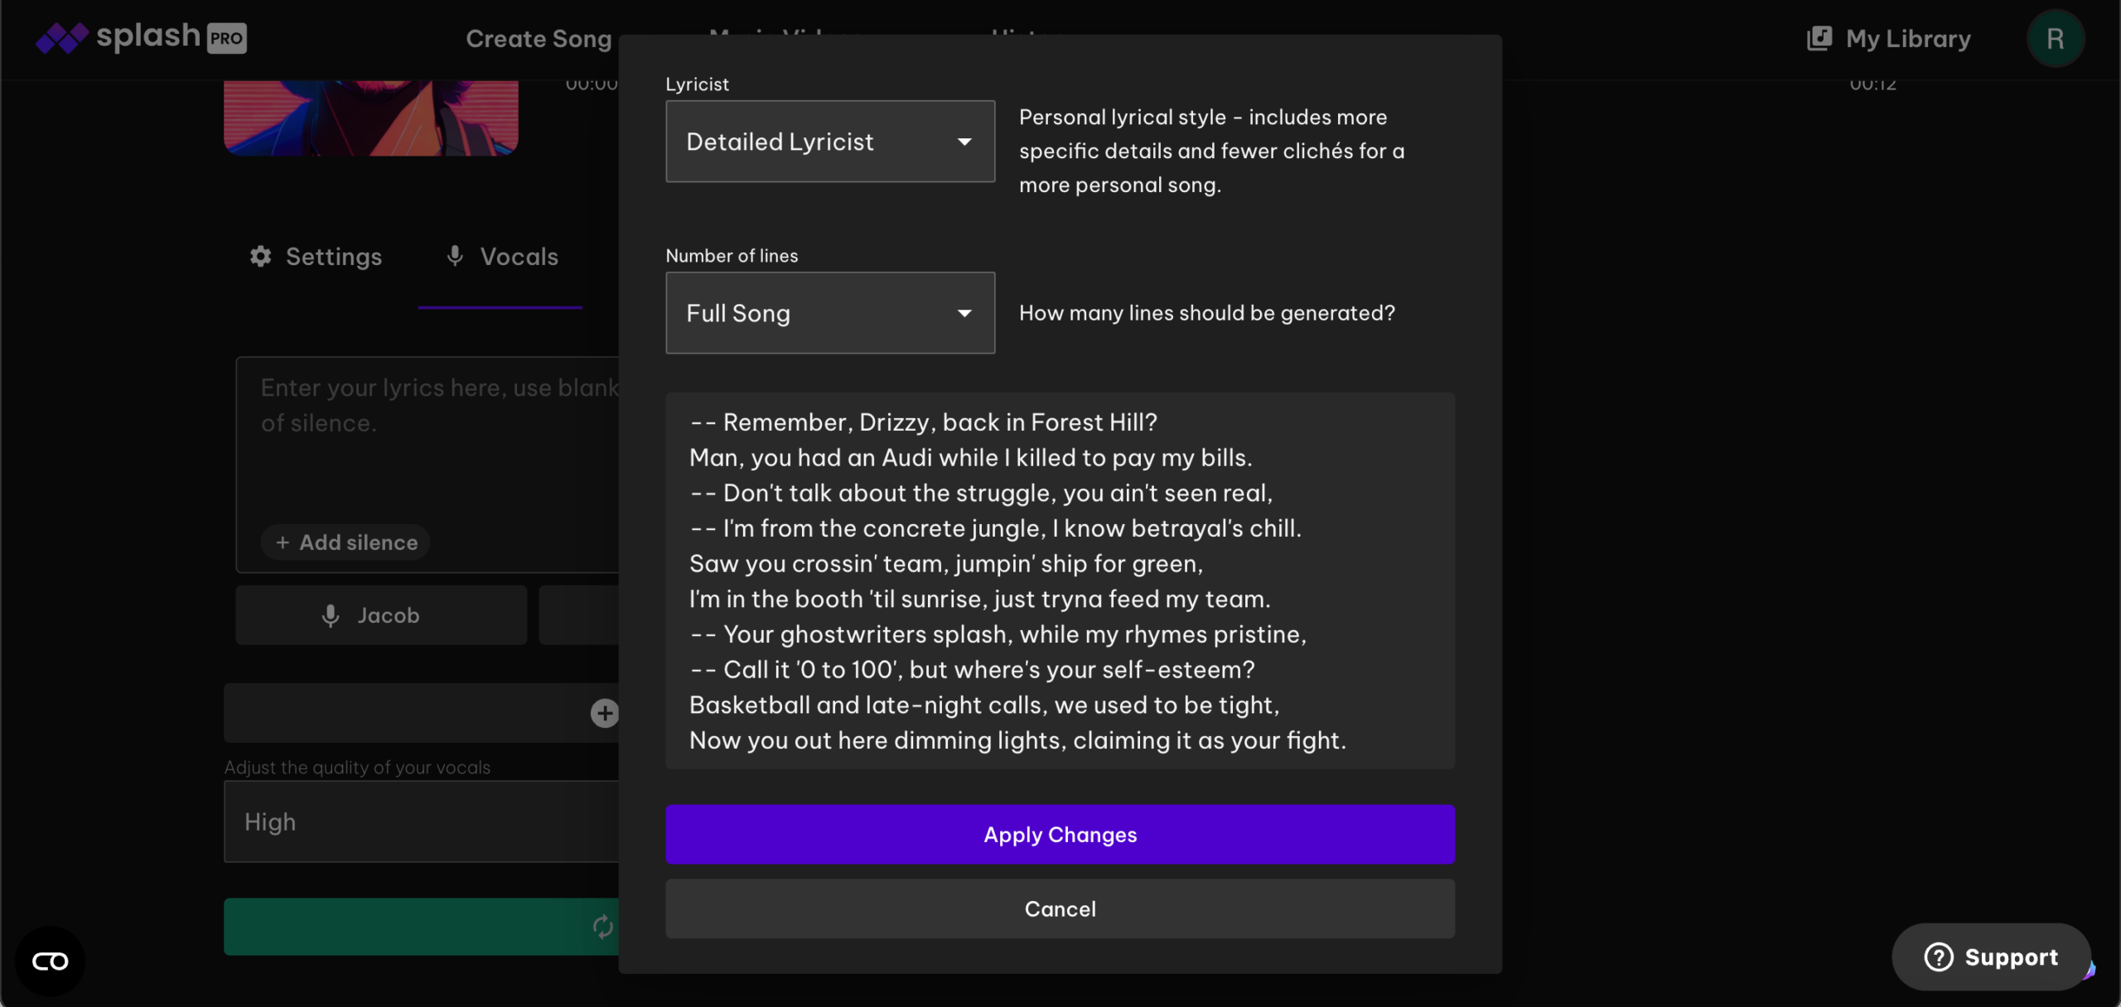Click the bottom-left infinity loop icon
2121x1007 pixels.
click(x=50, y=961)
